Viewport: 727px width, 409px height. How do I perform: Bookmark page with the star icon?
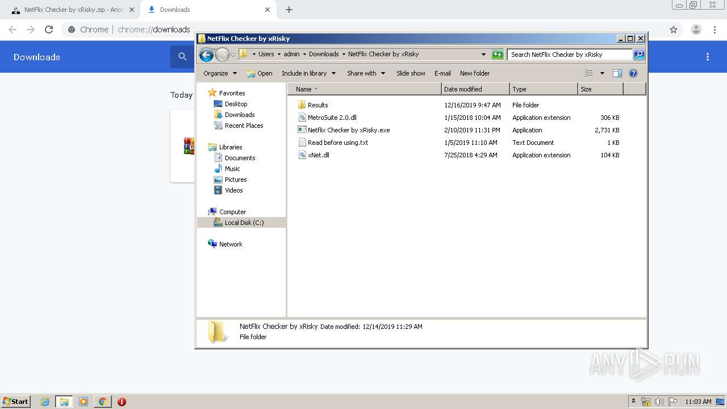(x=674, y=30)
